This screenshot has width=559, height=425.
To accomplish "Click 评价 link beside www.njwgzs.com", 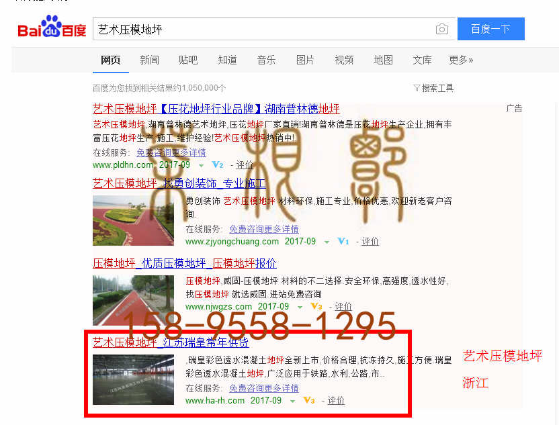I will click(343, 306).
